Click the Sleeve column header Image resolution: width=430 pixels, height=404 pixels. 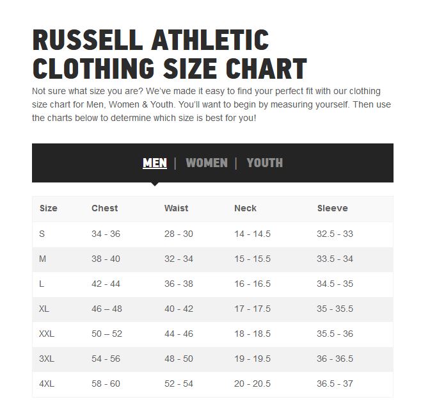pos(332,208)
